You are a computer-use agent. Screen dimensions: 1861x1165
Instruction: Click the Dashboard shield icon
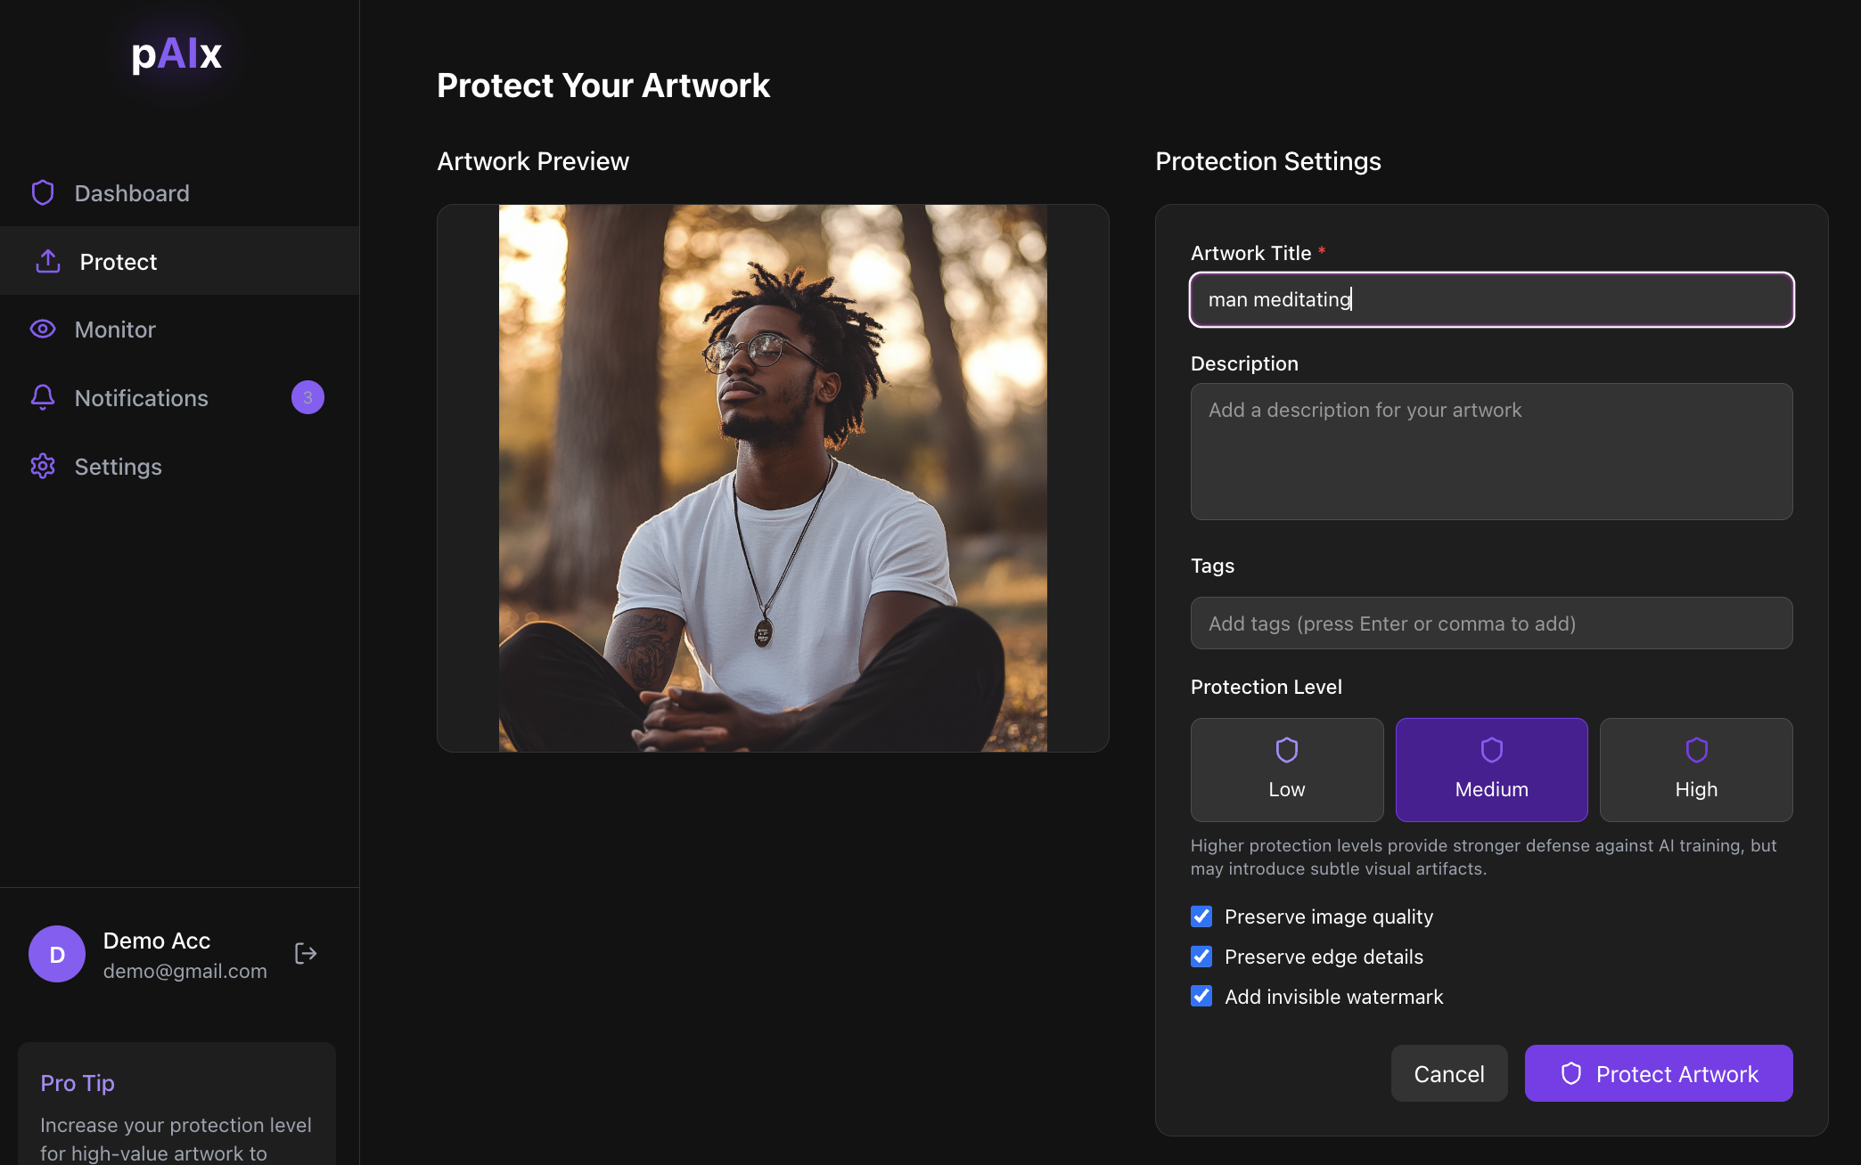[43, 192]
